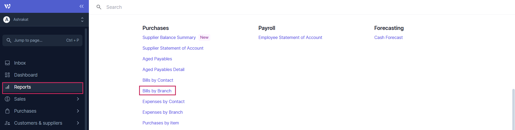Click the Wafeq logo icon
This screenshot has height=130, width=515.
[x=8, y=6]
